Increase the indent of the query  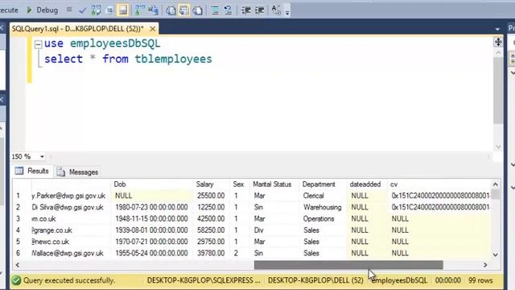259,10
